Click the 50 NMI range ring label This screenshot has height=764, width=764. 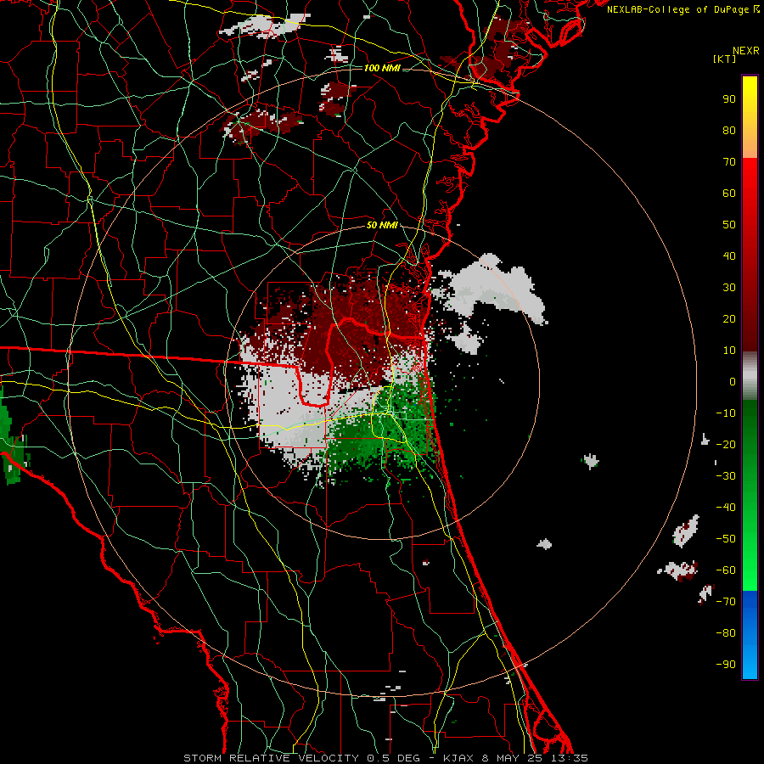click(x=382, y=225)
